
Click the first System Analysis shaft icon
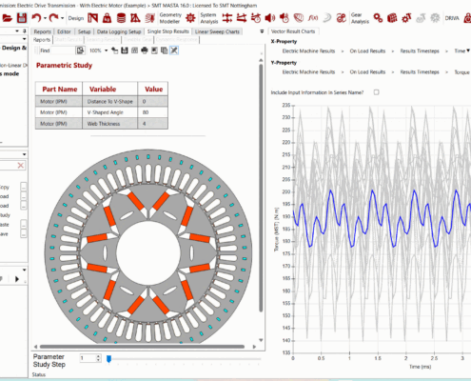pyautogui.click(x=227, y=18)
